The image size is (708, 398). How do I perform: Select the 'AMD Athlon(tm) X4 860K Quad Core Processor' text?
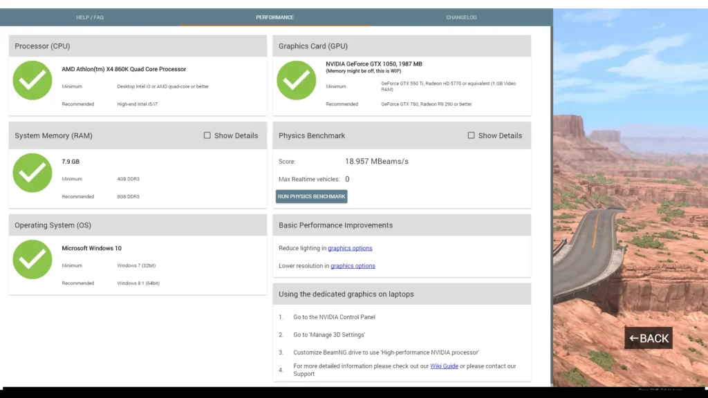[124, 69]
